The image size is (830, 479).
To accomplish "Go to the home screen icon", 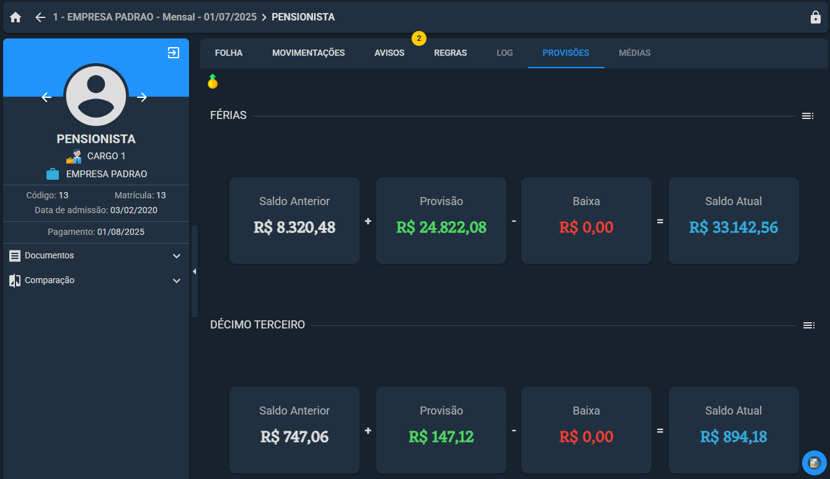I will [x=15, y=17].
